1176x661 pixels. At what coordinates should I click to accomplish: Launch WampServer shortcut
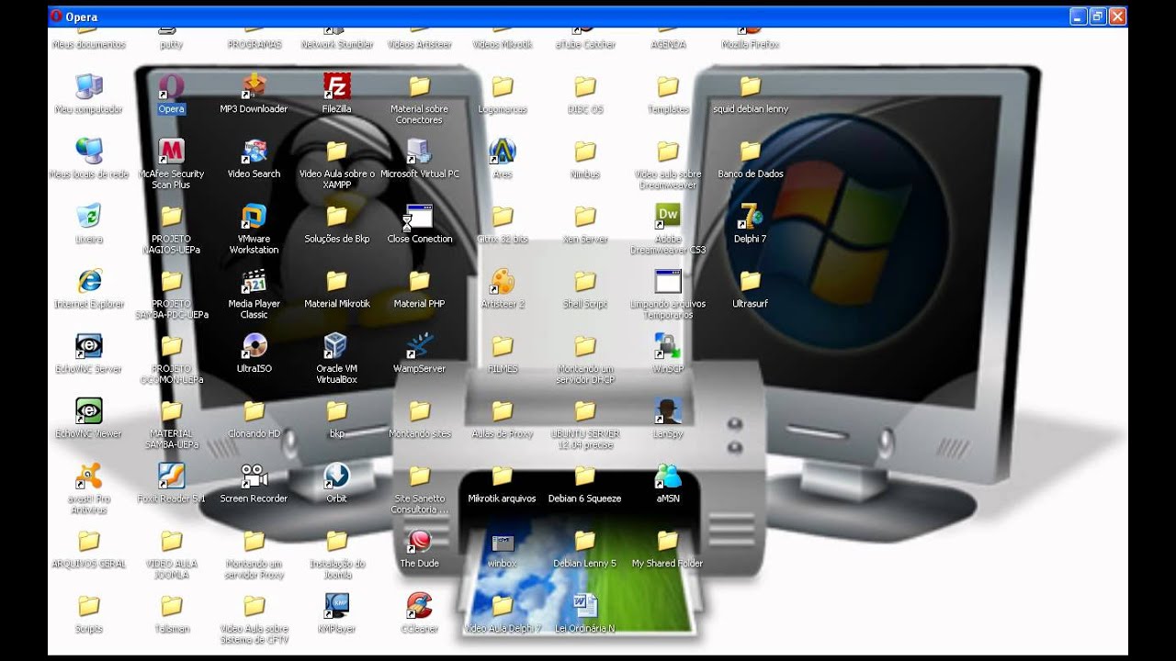coord(420,347)
